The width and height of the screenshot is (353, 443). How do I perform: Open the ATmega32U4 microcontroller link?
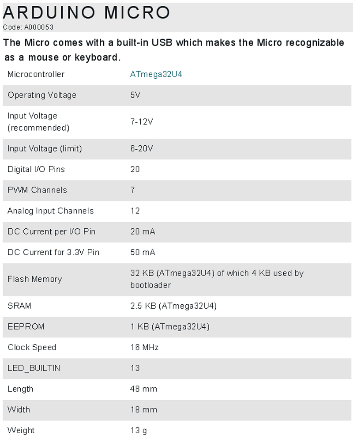coord(156,74)
